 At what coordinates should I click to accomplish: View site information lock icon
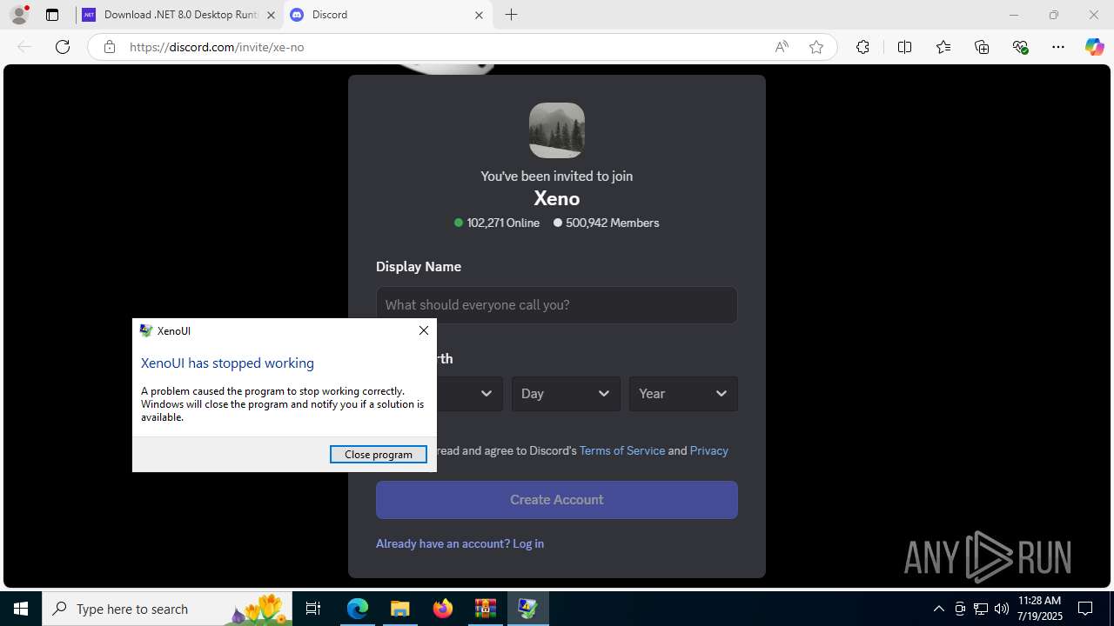pos(109,47)
